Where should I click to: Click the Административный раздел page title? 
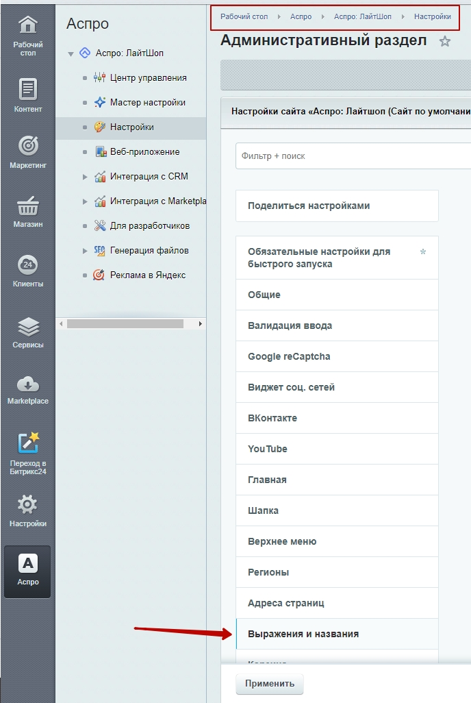coord(324,40)
